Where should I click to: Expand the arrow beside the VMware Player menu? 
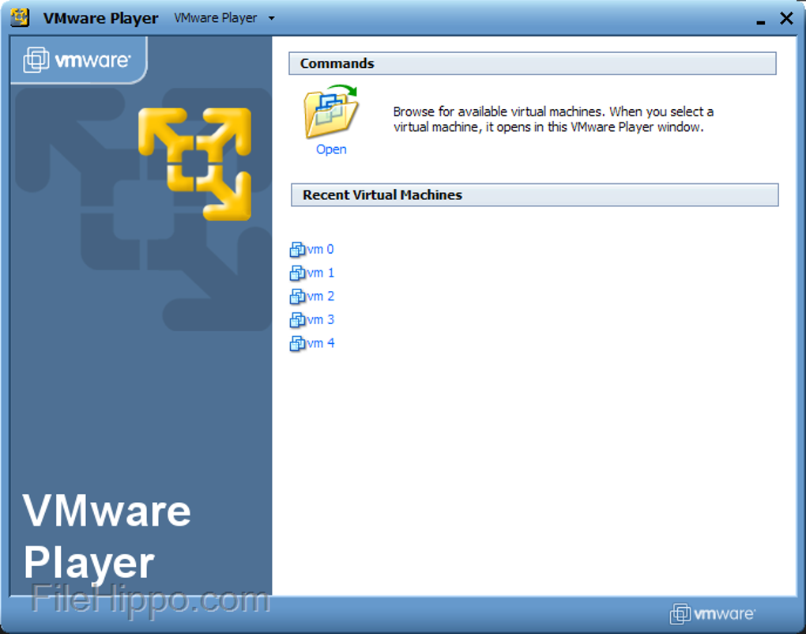pyautogui.click(x=272, y=18)
